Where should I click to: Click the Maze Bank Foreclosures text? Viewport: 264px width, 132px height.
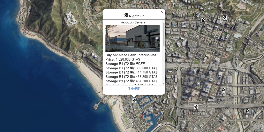coord(137,55)
